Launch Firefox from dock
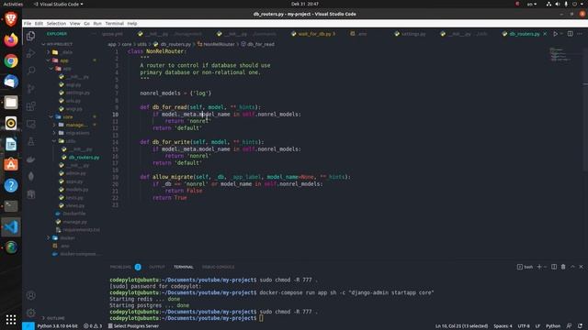Viewport: 588px width, 330px height. point(11,39)
